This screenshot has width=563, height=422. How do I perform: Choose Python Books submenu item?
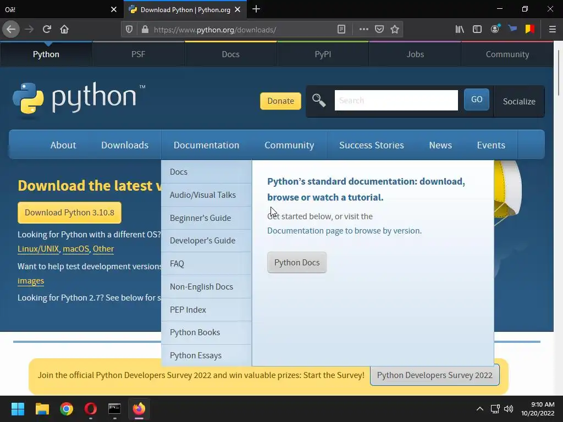point(207,332)
